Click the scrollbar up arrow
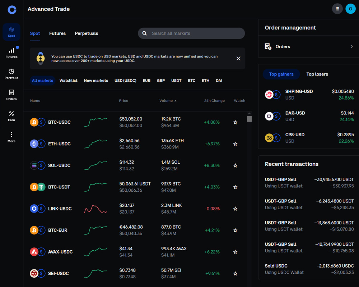The height and width of the screenshot is (287, 359). pos(250,114)
